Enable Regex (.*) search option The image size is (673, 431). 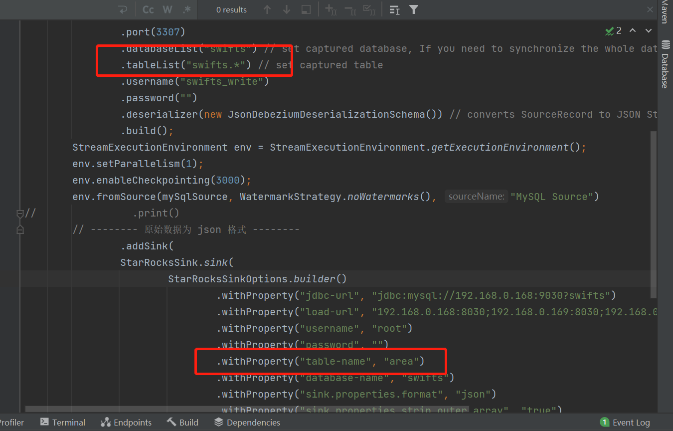point(186,9)
